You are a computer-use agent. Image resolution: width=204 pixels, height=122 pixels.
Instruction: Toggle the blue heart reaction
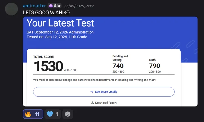coord(53,114)
